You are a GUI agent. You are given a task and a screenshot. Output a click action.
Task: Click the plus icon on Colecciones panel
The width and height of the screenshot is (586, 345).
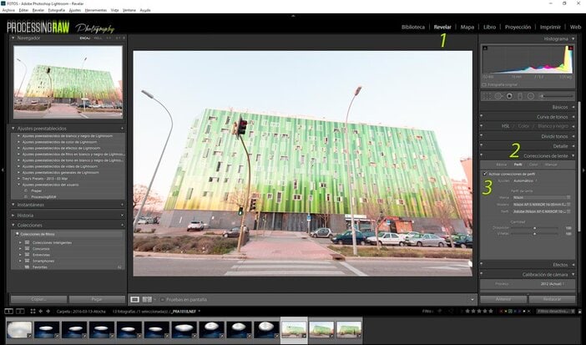(122, 226)
